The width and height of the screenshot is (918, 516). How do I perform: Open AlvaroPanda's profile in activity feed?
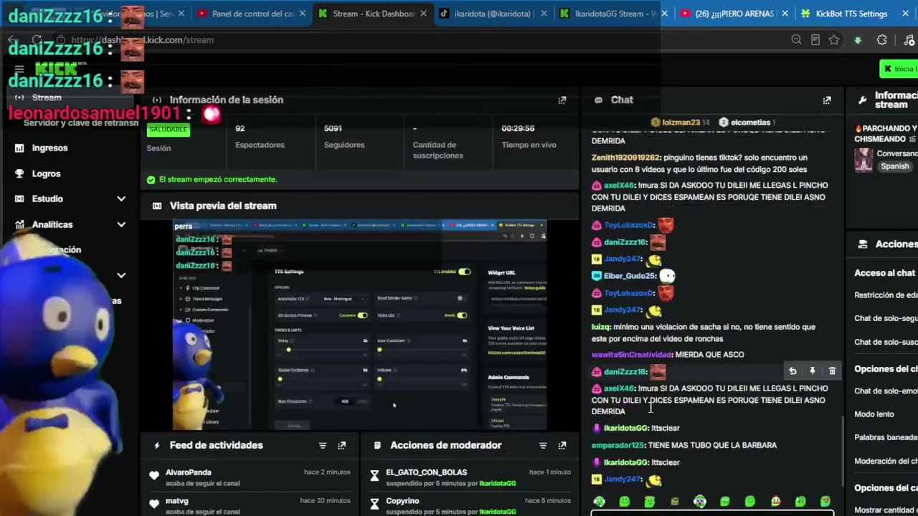189,472
